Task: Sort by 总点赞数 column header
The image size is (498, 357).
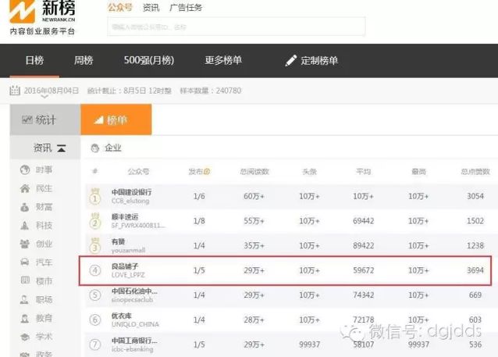Action: click(475, 172)
